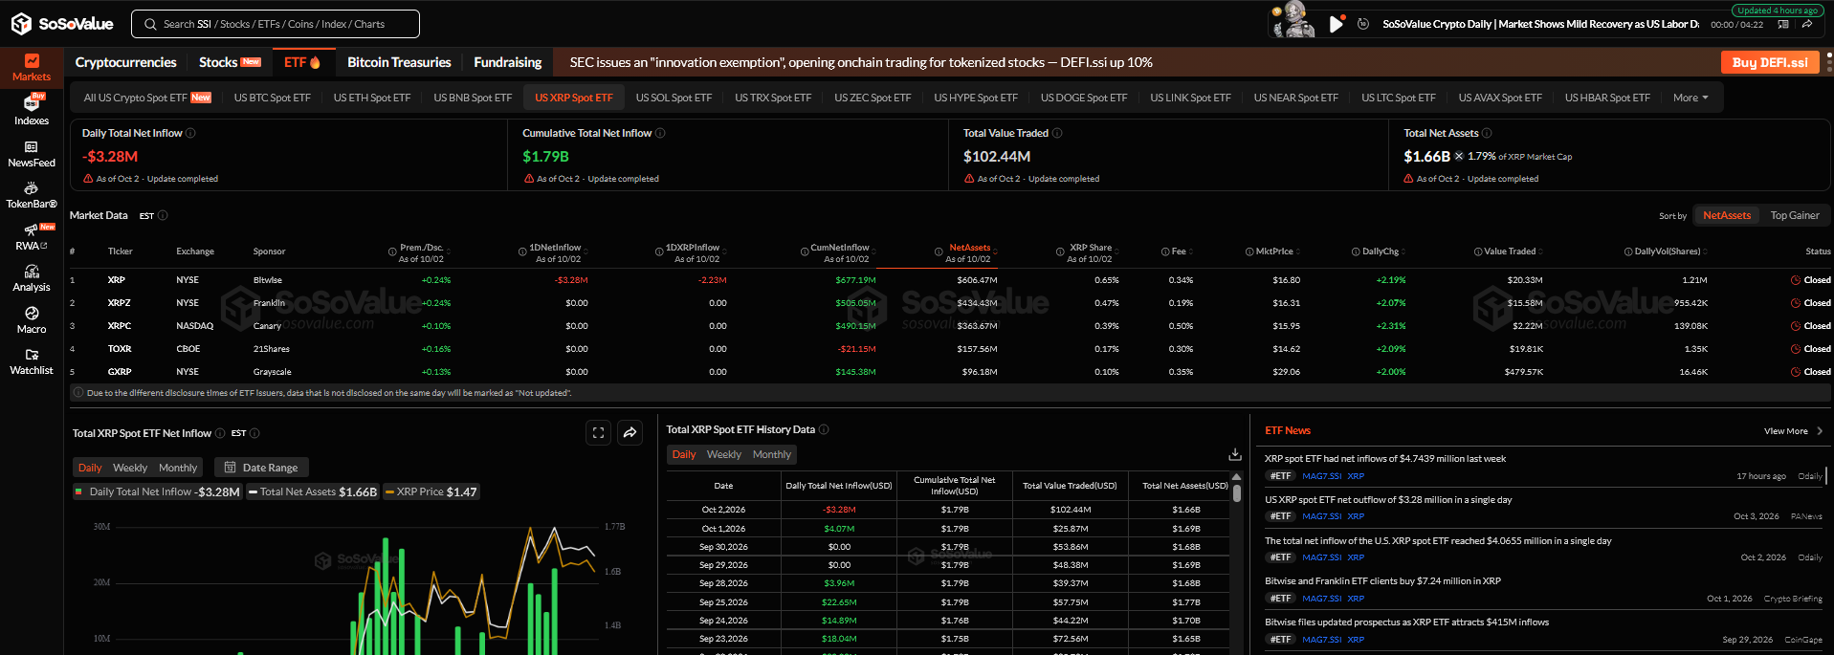Image resolution: width=1834 pixels, height=655 pixels.
Task: Show info for Total Value Traded
Action: (x=1057, y=133)
